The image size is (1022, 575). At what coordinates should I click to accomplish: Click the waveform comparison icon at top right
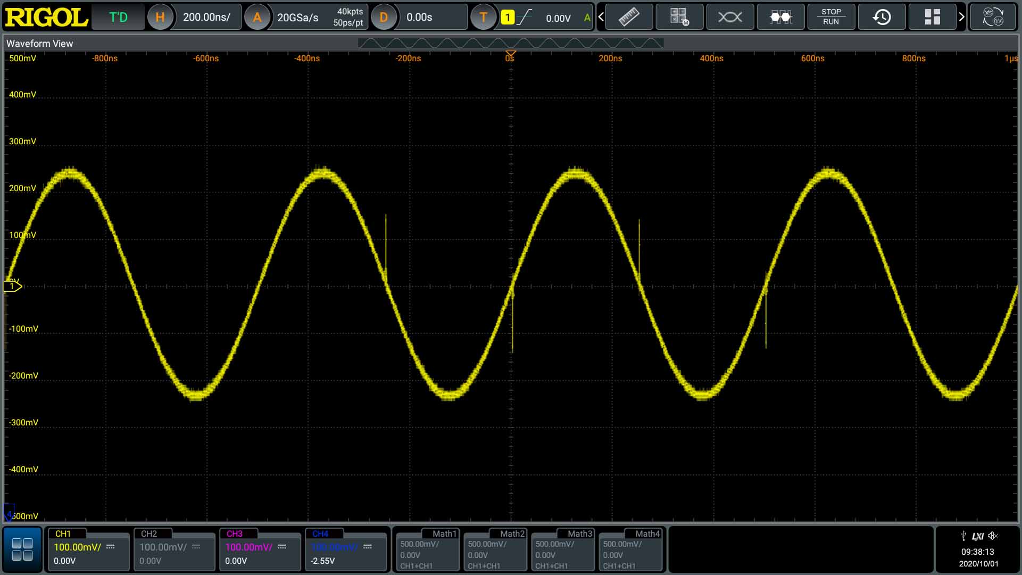[993, 17]
